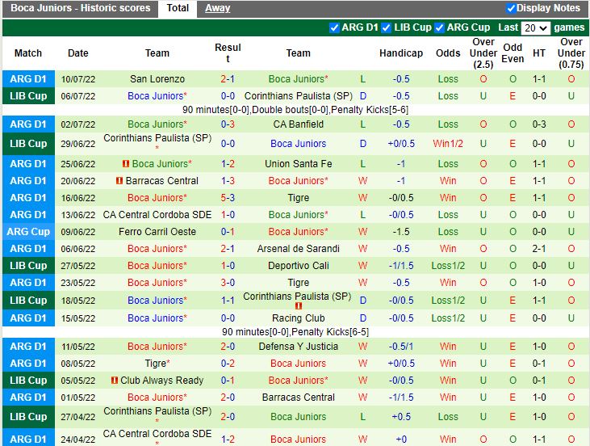
Task: Click the Handicap column header
Action: click(401, 53)
